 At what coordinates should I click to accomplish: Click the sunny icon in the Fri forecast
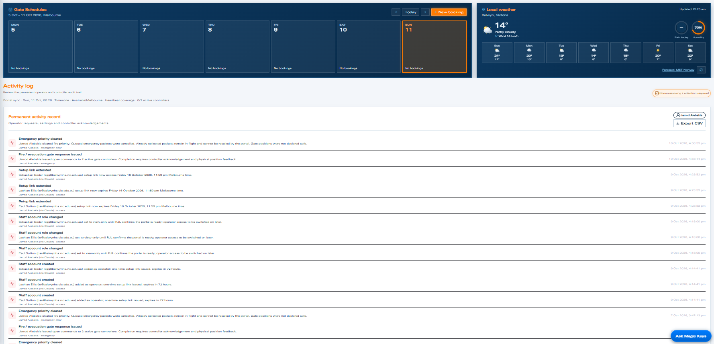(658, 51)
